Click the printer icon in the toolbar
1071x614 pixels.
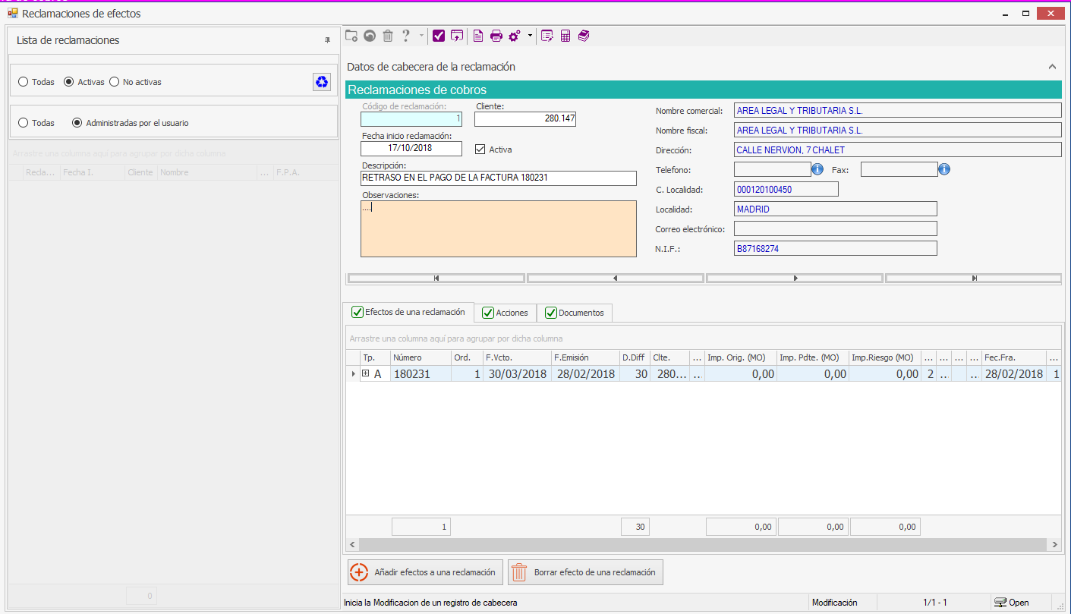click(x=496, y=36)
